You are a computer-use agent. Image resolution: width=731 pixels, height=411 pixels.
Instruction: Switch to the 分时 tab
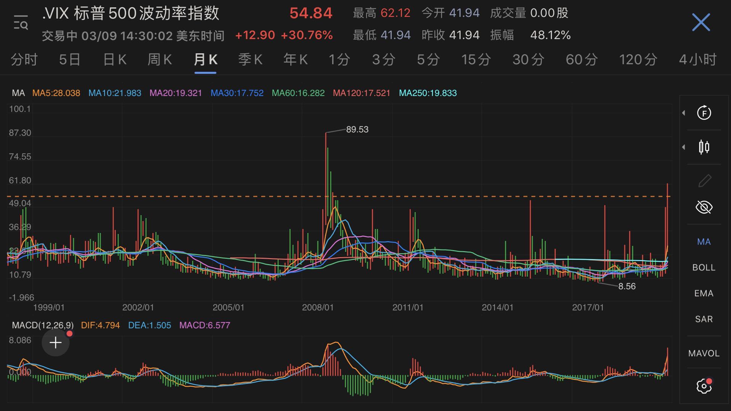point(24,60)
